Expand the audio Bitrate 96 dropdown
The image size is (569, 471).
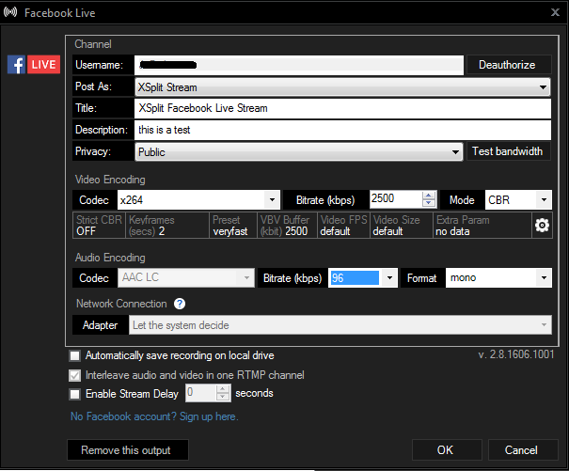point(363,277)
